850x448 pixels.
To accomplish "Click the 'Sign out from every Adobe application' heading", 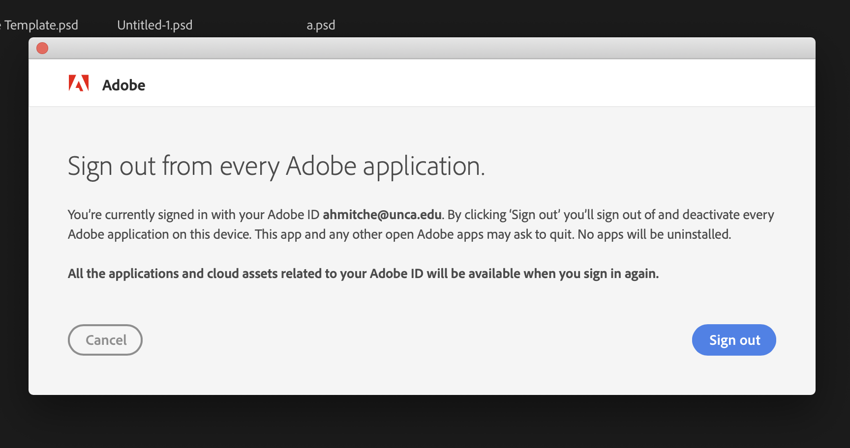I will (276, 167).
